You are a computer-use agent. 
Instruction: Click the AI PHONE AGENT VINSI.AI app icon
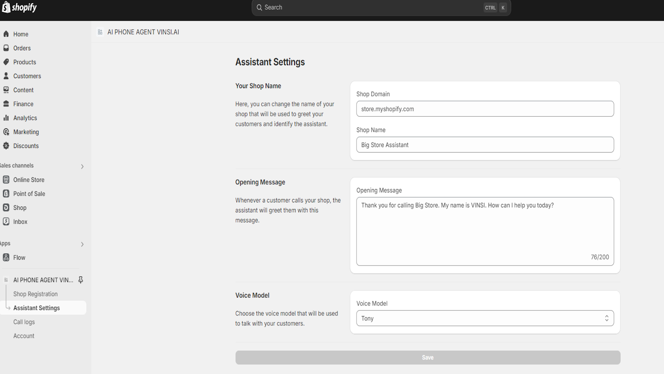coord(5,280)
